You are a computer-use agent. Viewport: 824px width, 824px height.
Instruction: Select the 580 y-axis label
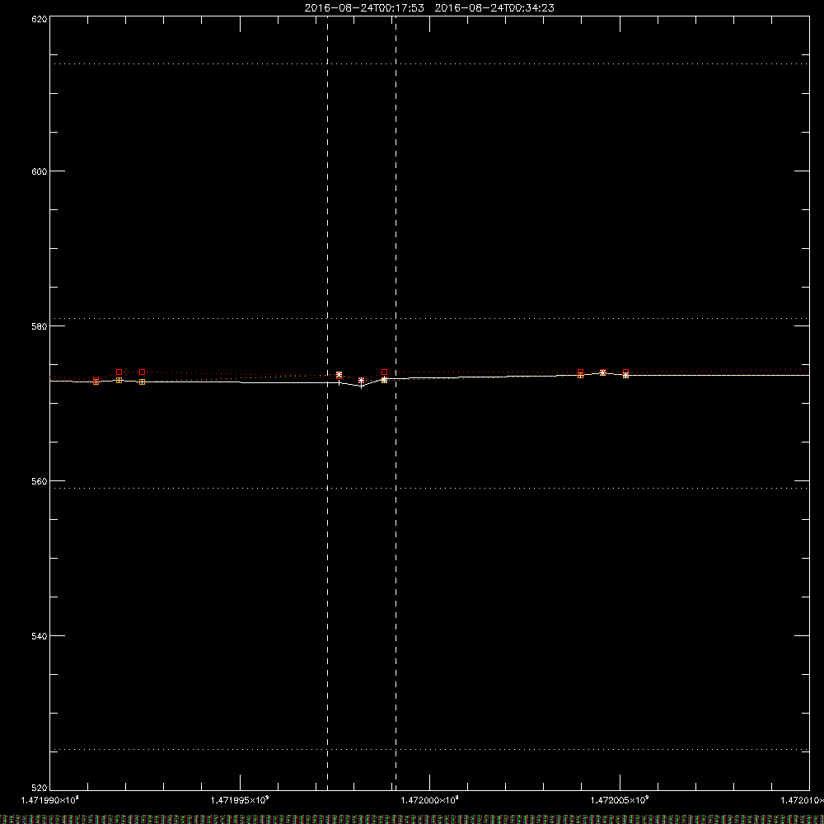(x=40, y=326)
